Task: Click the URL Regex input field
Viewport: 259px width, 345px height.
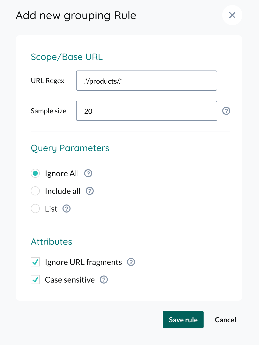Action: 146,81
